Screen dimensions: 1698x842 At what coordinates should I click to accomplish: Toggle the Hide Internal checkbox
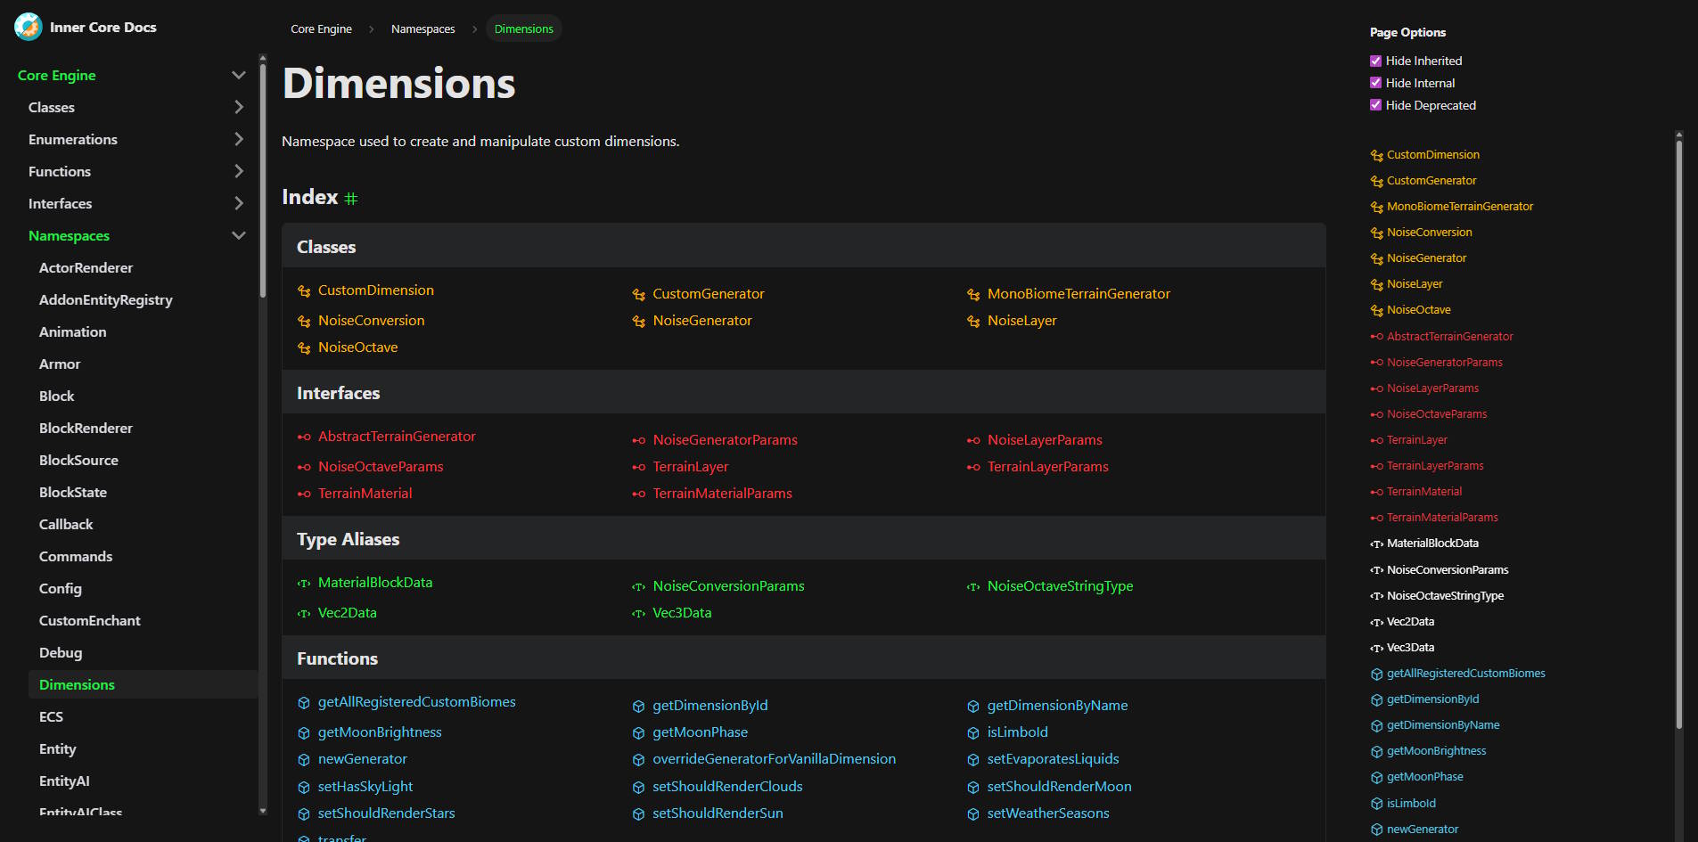(1375, 83)
